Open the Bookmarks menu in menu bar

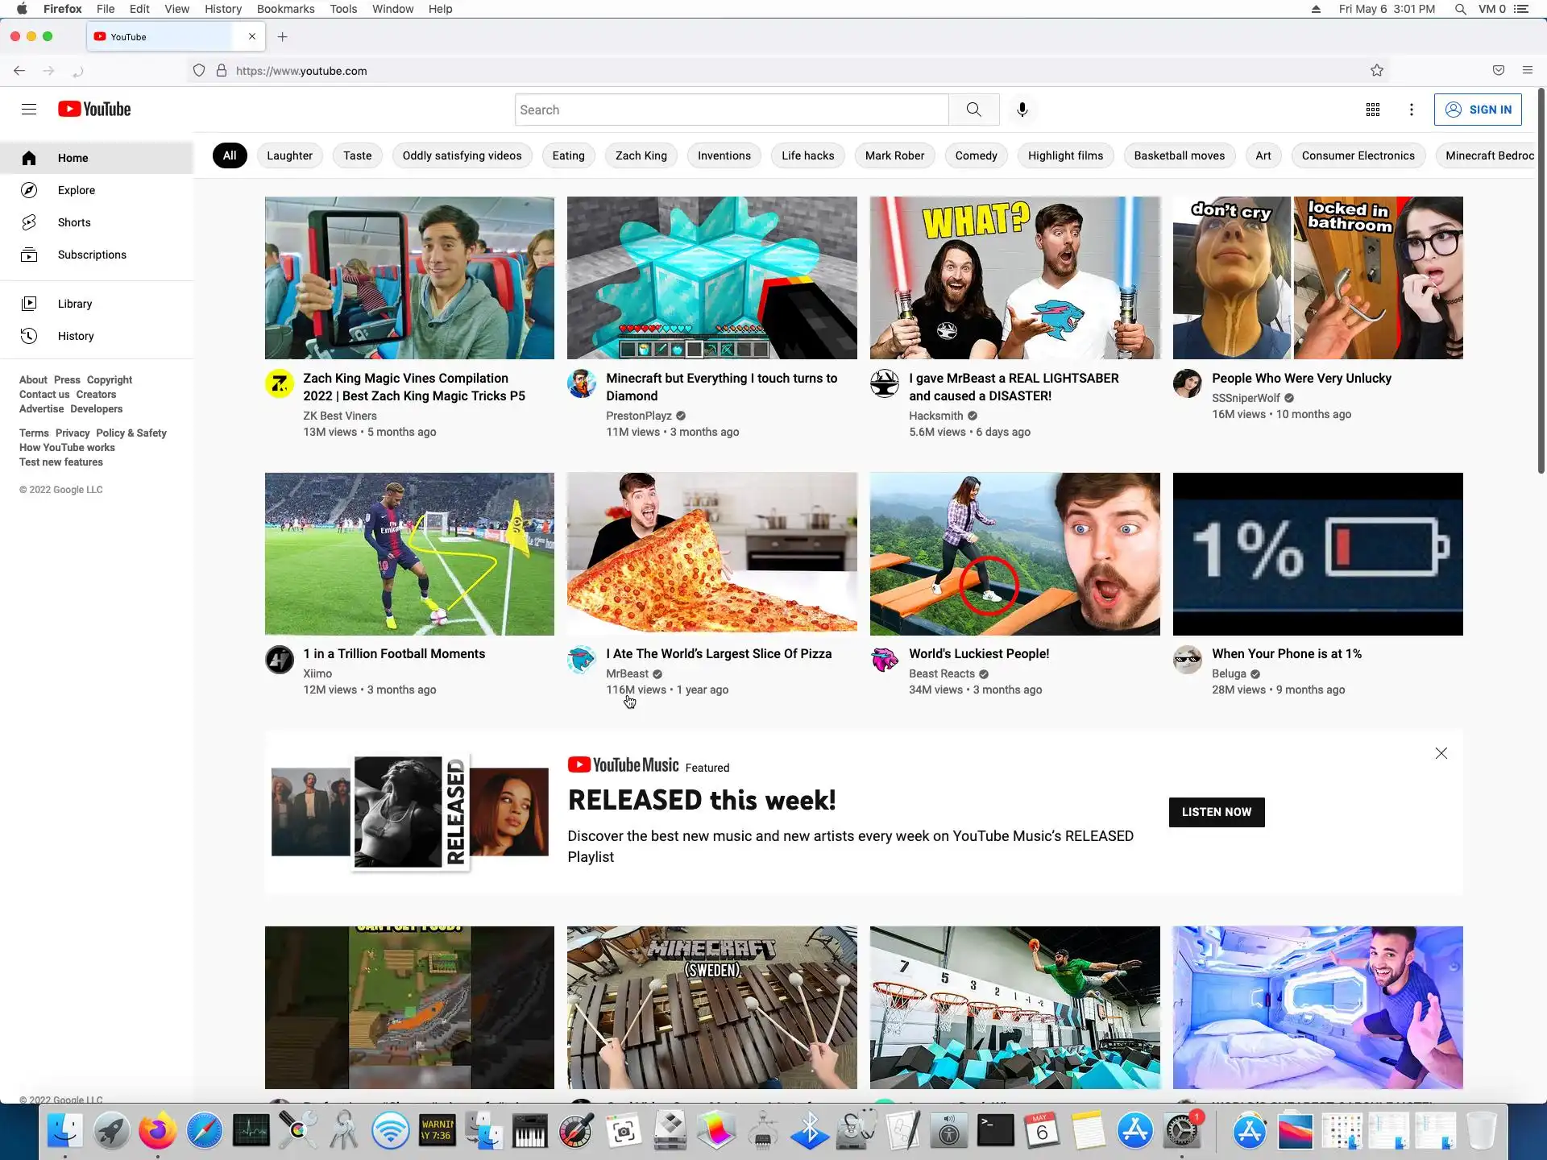285,9
